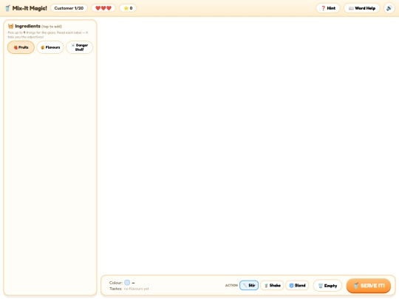Toggle sound with the speaker icon
The height and width of the screenshot is (299, 399).
389,8
